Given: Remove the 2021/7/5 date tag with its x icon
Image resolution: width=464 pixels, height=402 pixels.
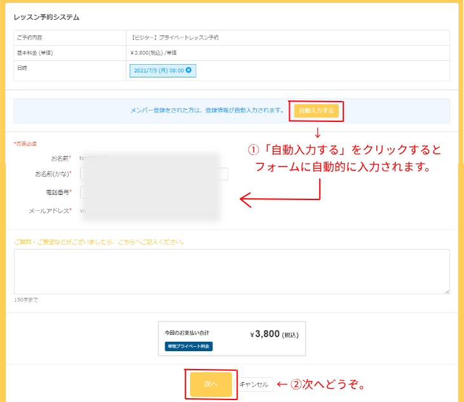Looking at the screenshot, I should click(x=188, y=70).
